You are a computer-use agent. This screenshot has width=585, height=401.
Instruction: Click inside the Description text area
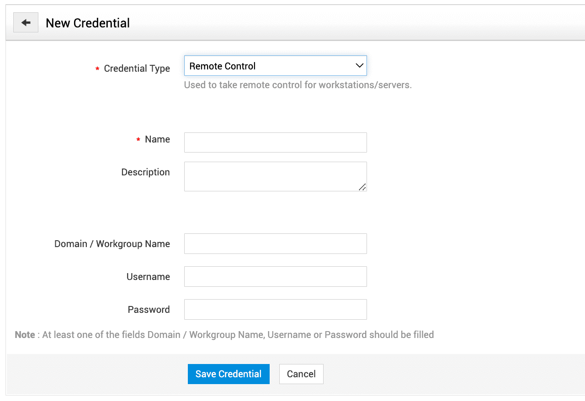(275, 176)
